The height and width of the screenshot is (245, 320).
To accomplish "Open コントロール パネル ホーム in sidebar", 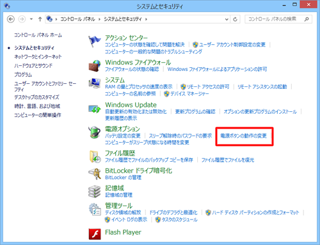I will (x=38, y=35).
